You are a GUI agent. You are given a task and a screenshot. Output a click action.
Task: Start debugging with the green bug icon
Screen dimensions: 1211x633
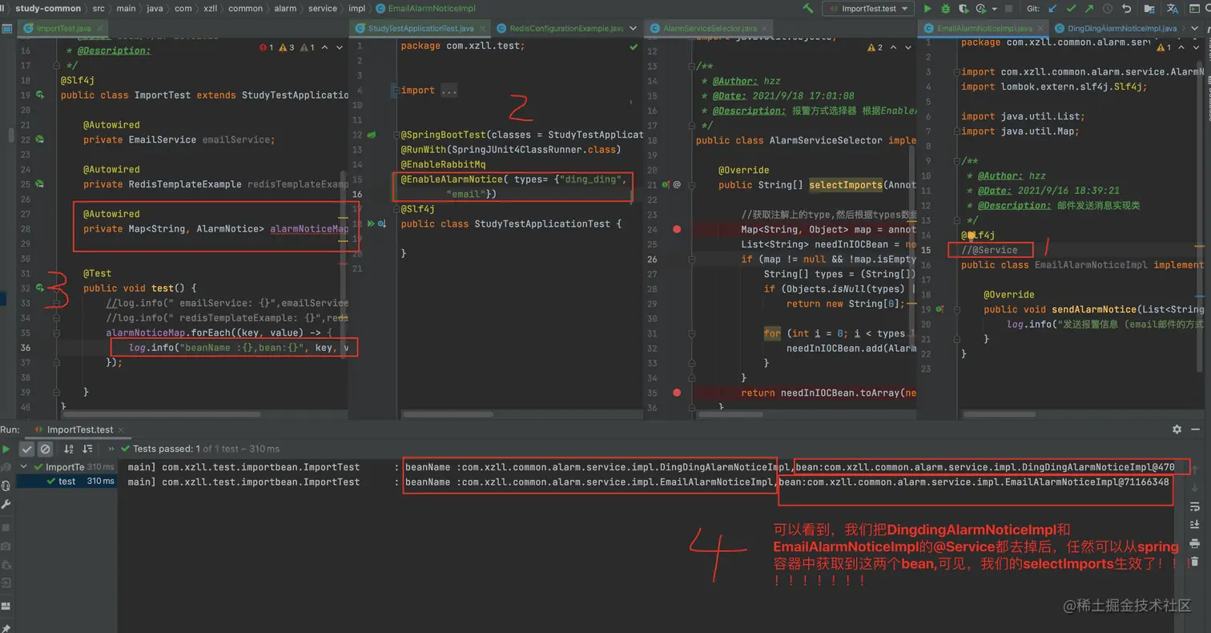[946, 8]
